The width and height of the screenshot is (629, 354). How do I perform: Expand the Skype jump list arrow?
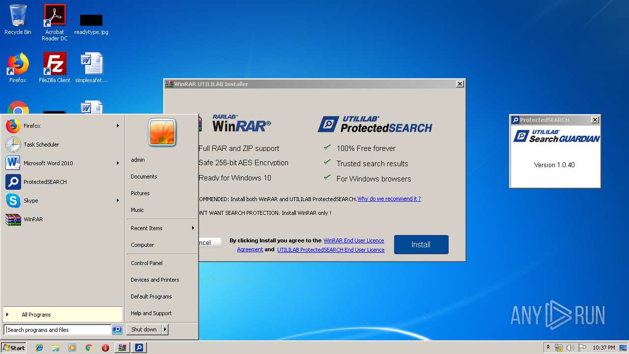[x=118, y=201]
